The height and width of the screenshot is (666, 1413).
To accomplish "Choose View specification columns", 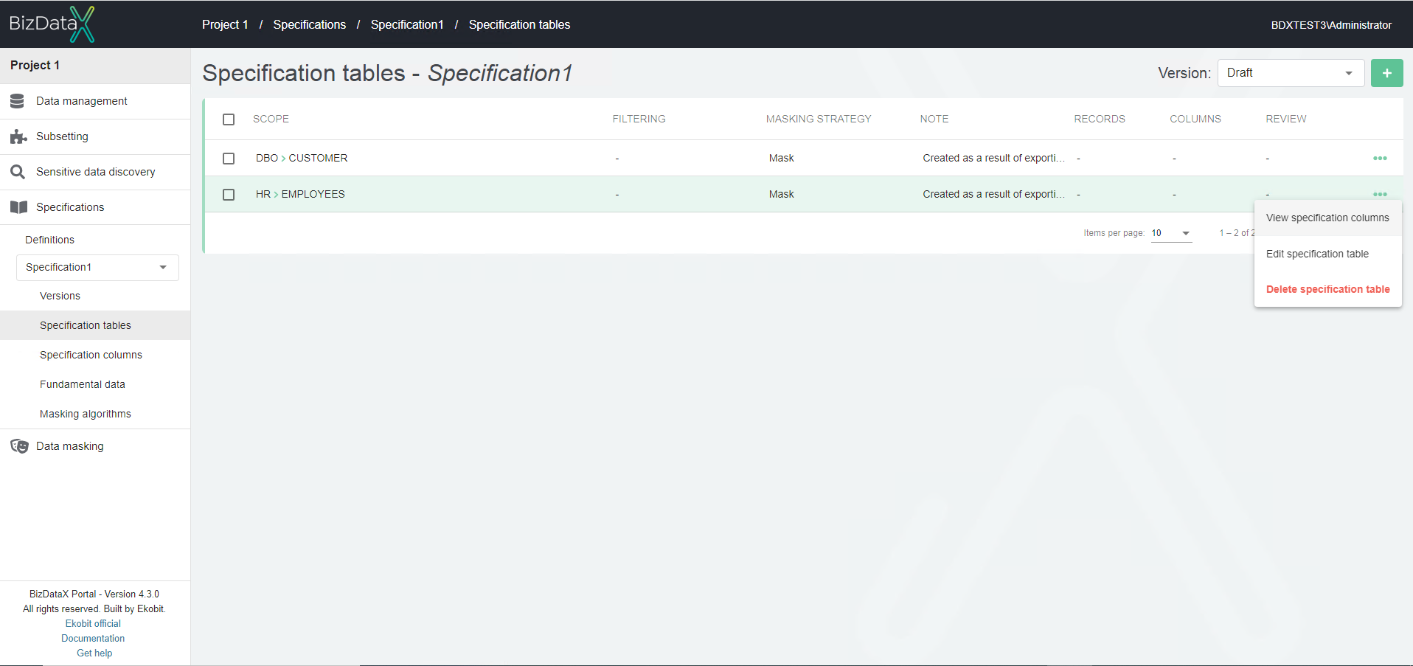I will pyautogui.click(x=1327, y=218).
